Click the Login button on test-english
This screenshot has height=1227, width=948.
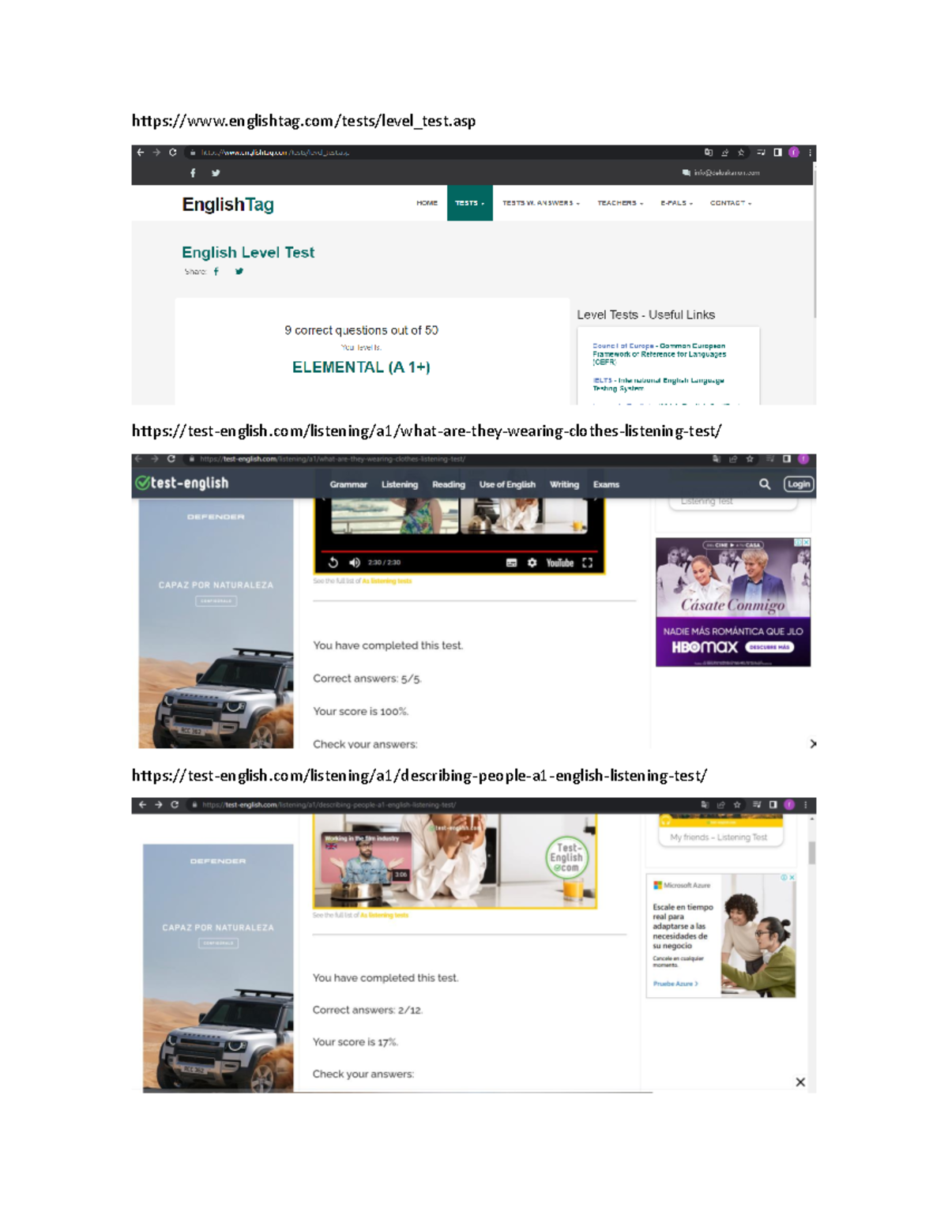[798, 484]
